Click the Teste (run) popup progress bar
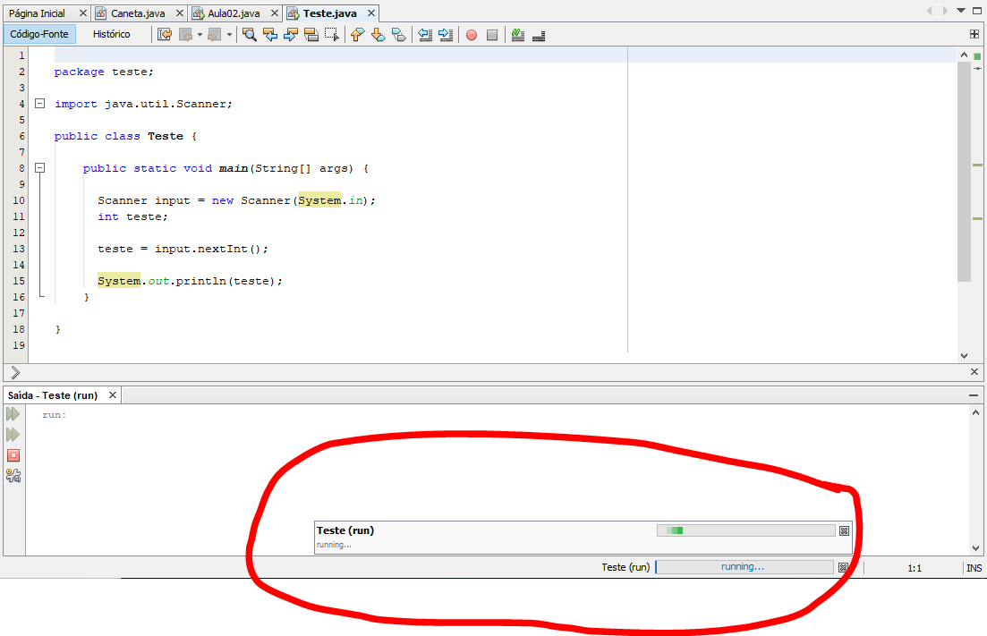The width and height of the screenshot is (987, 636). pos(746,530)
